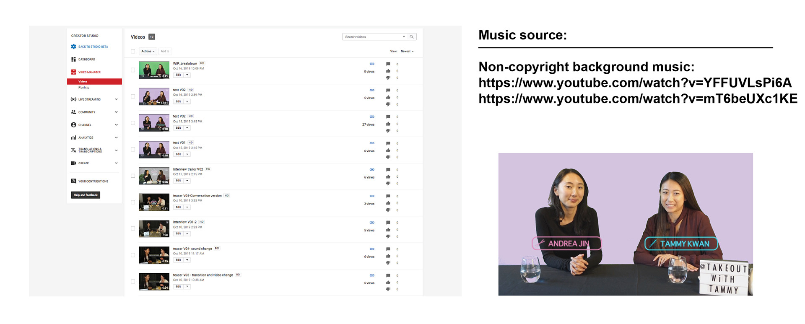Click the comments icon for WIP_breakdown
The height and width of the screenshot is (324, 805).
pos(388,64)
